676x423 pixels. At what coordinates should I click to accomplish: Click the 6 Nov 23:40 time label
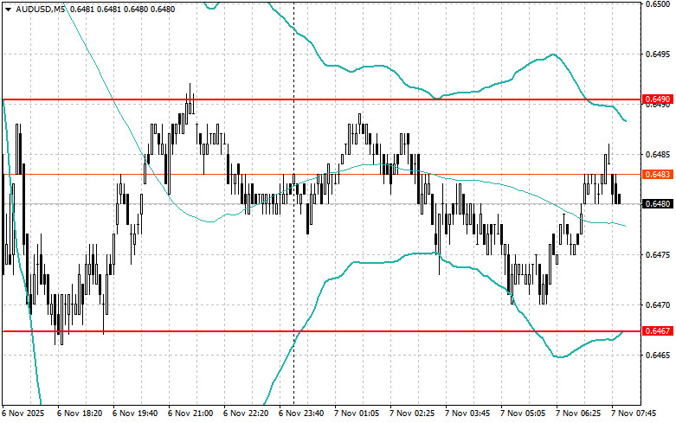pos(301,413)
